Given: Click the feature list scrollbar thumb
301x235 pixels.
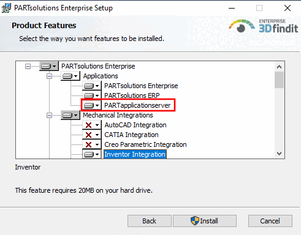Looking at the screenshot, I should point(279,80).
